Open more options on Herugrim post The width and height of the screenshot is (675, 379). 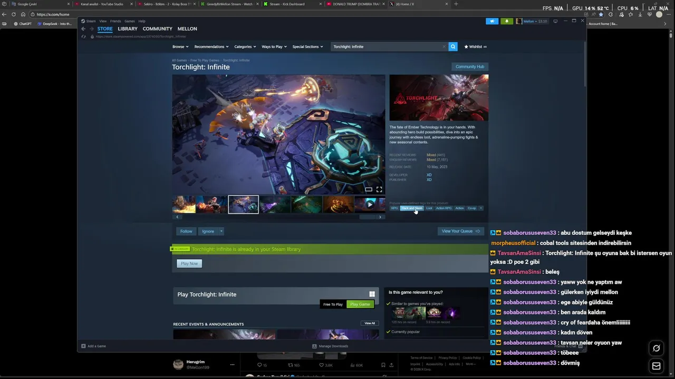click(232, 364)
